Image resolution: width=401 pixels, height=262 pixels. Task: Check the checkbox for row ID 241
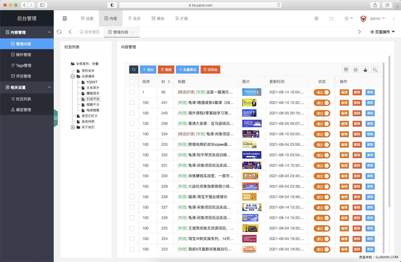[132, 103]
